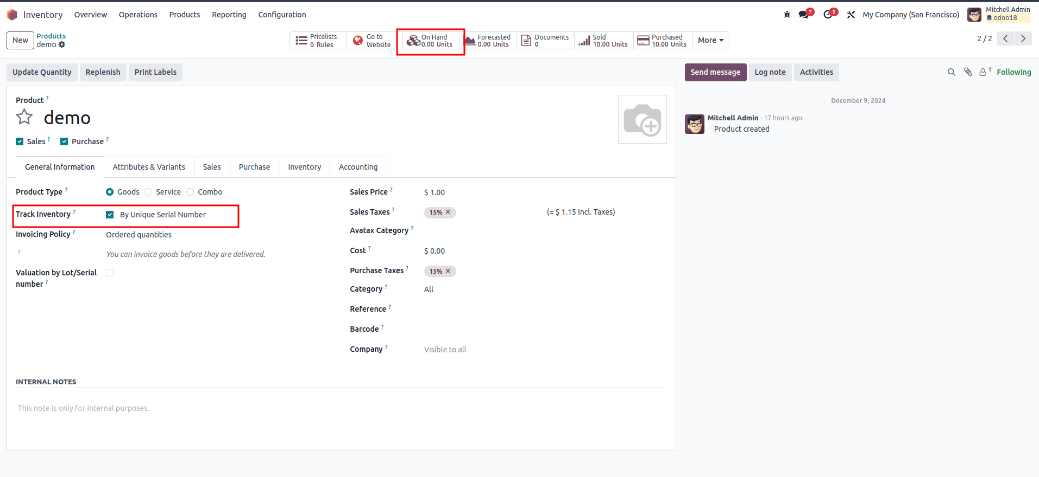Viewport: 1039px width, 477px height.
Task: Uncheck the Track Inventory checkbox
Action: (110, 215)
